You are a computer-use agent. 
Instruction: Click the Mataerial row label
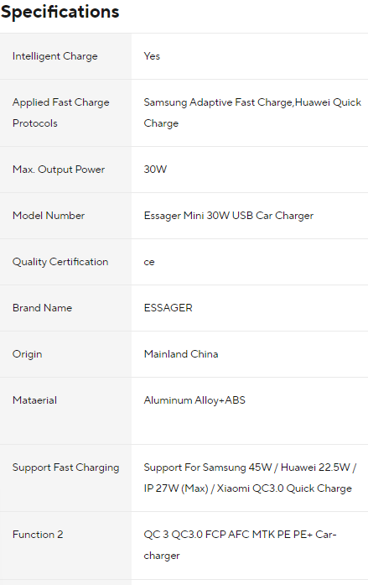[34, 400]
